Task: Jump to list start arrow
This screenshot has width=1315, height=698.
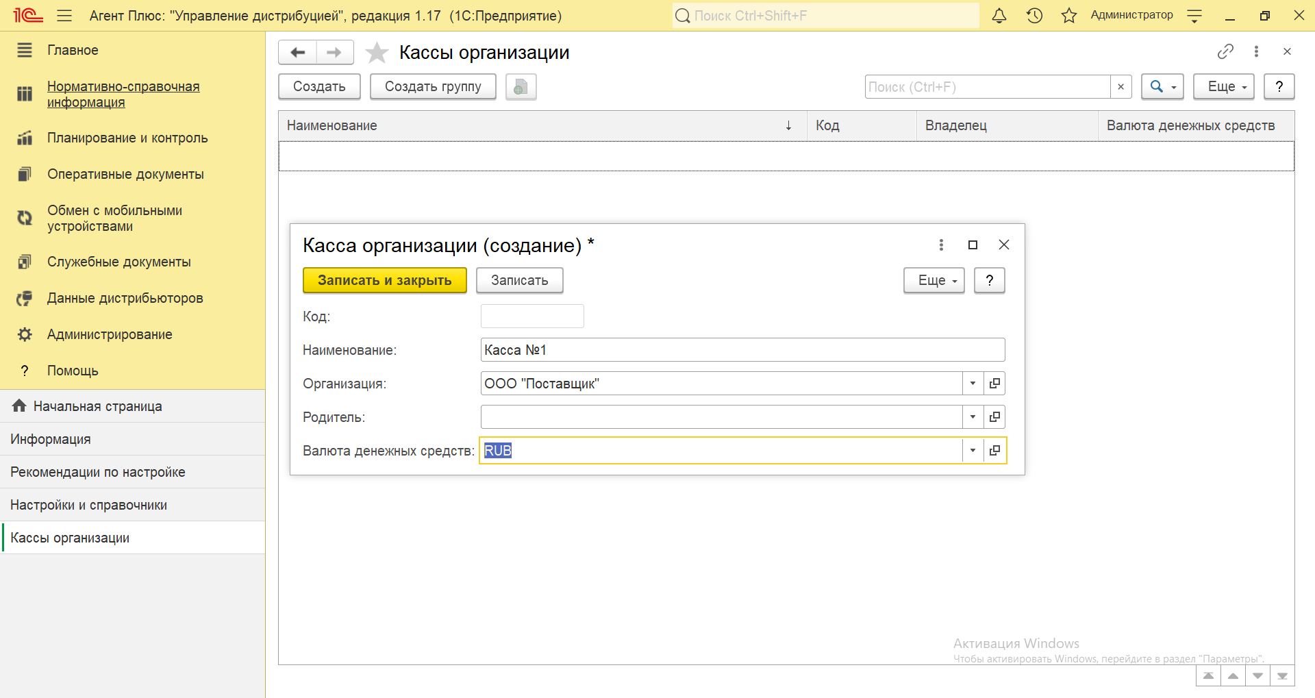Action: pyautogui.click(x=1208, y=676)
